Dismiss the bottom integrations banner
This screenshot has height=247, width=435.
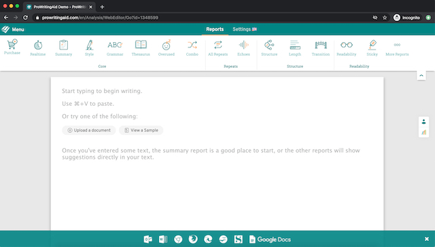tap(427, 239)
